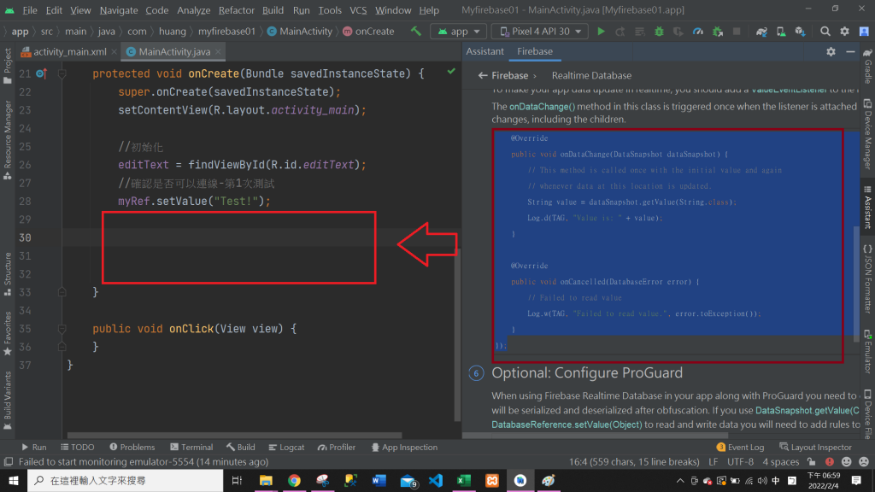
Task: Toggle tool window quick access icon bottom-left
Action: tap(9, 462)
